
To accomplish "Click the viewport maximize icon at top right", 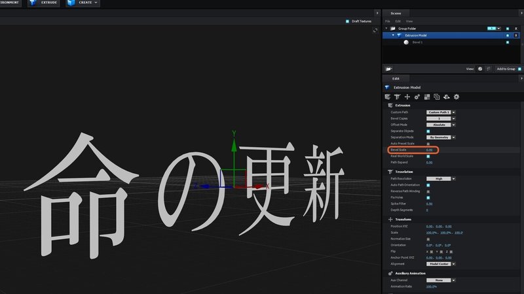I will 375,30.
